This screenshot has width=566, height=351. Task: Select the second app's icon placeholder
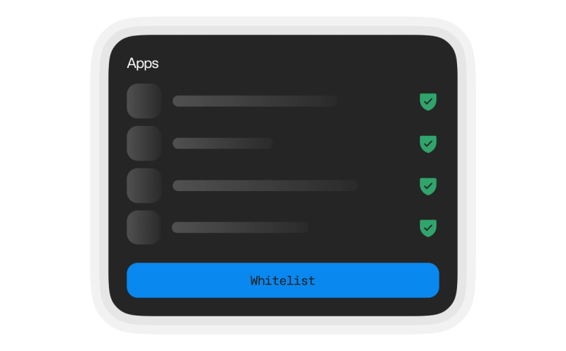(144, 144)
